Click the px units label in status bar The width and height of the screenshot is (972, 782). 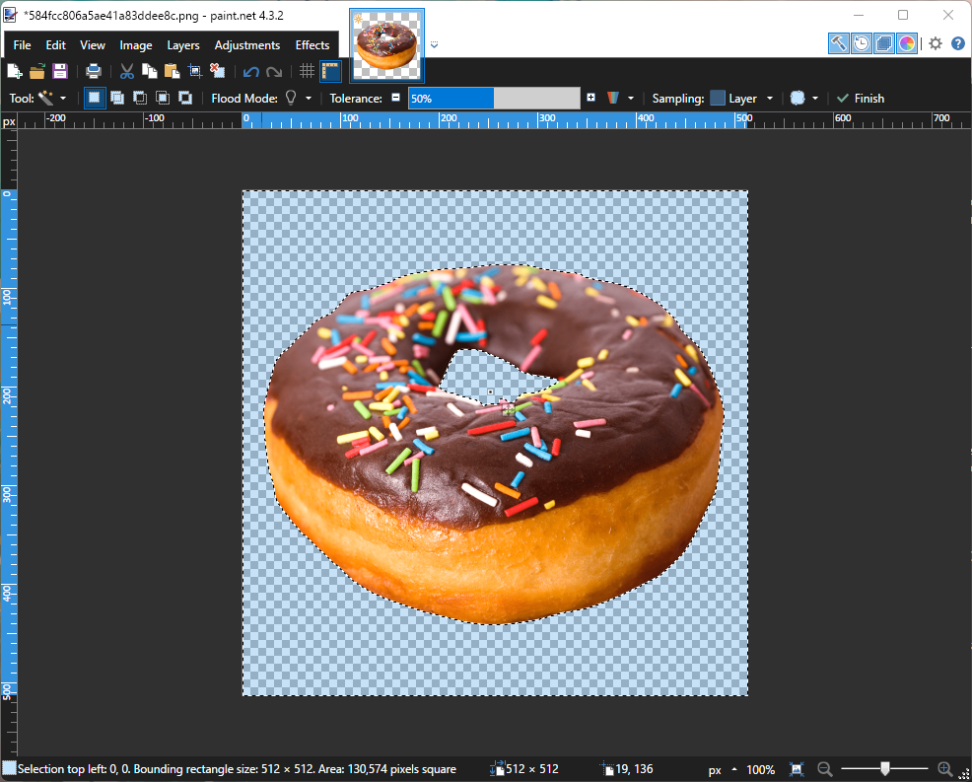coord(715,769)
